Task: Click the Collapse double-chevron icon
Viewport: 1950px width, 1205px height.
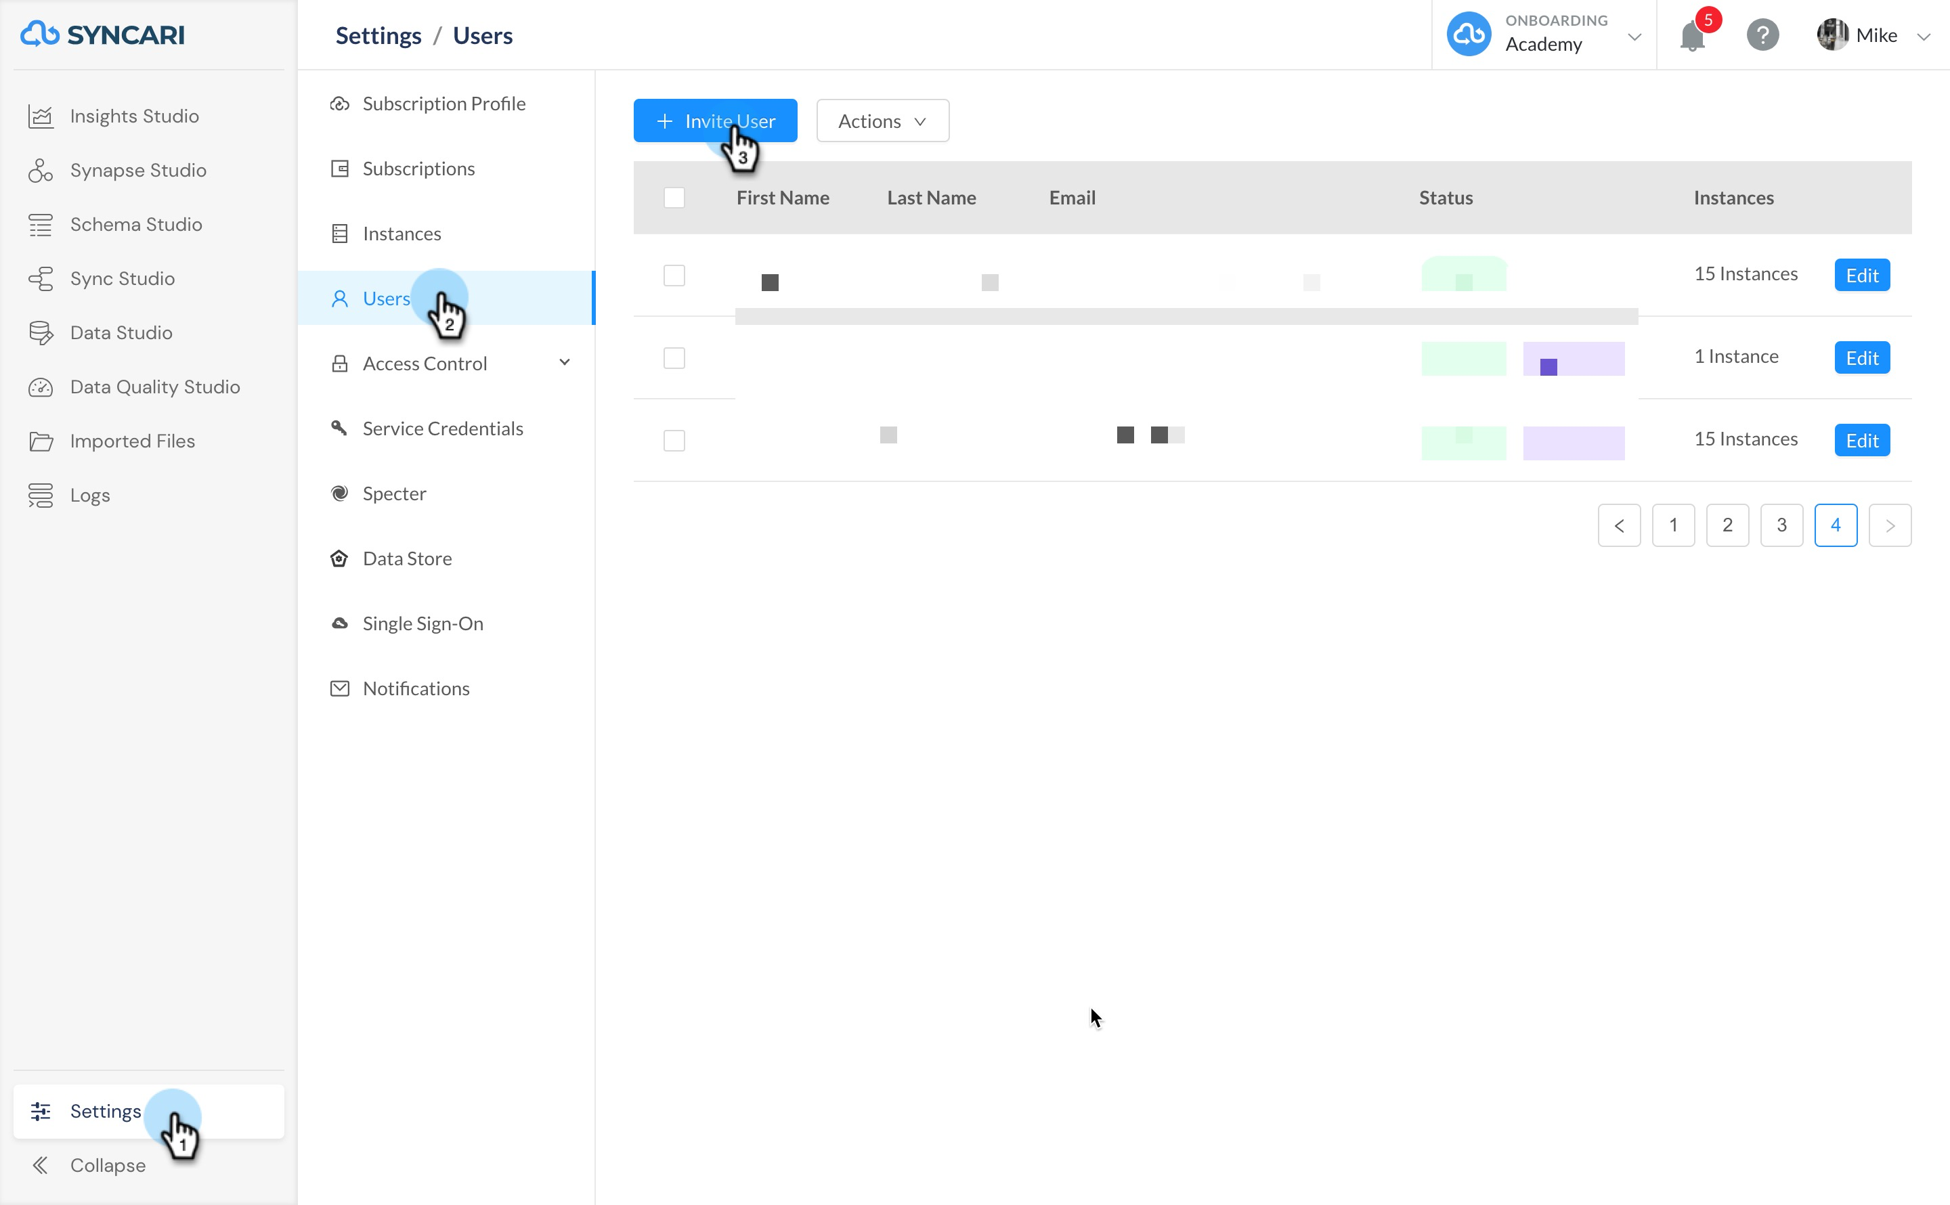Action: click(x=41, y=1165)
